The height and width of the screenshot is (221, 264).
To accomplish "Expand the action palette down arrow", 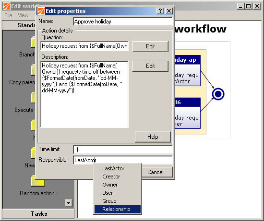I will pyautogui.click(x=68, y=203).
